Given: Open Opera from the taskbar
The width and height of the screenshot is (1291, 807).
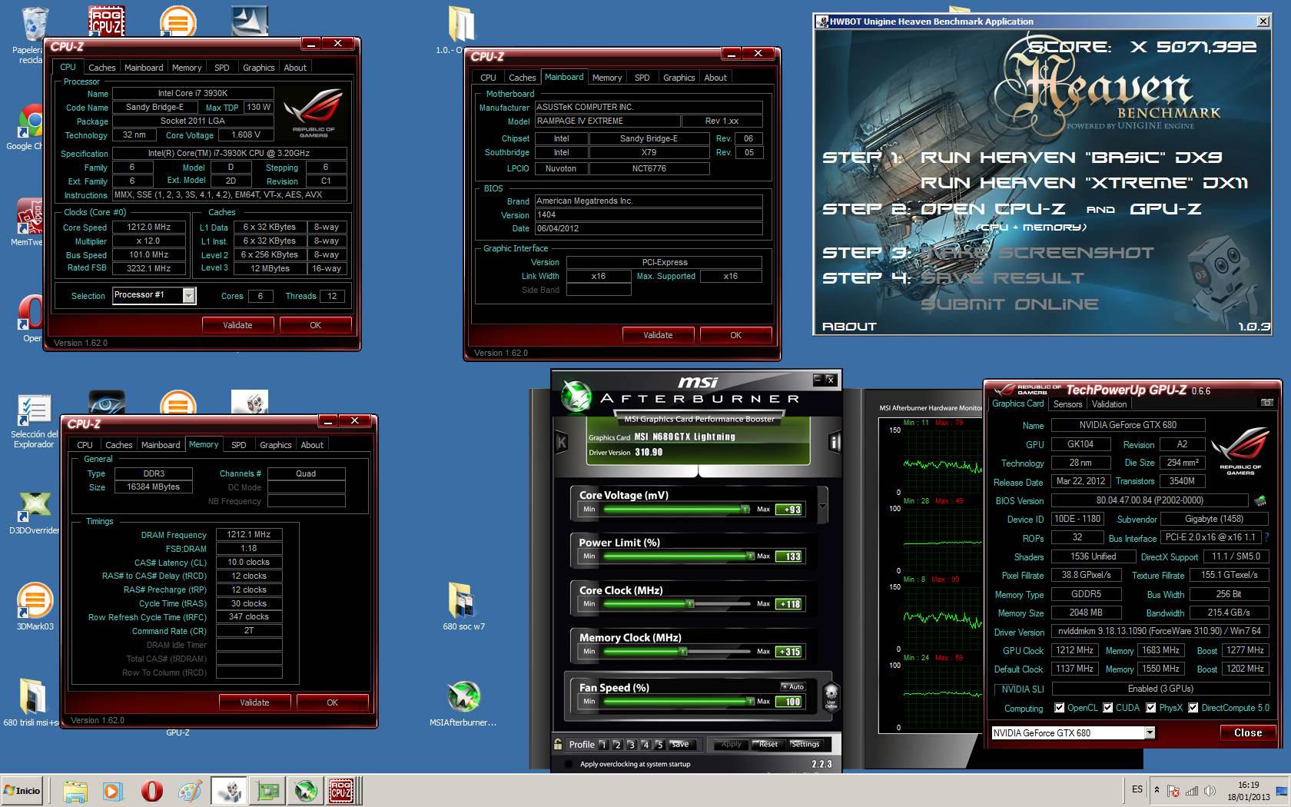Looking at the screenshot, I should (x=152, y=790).
